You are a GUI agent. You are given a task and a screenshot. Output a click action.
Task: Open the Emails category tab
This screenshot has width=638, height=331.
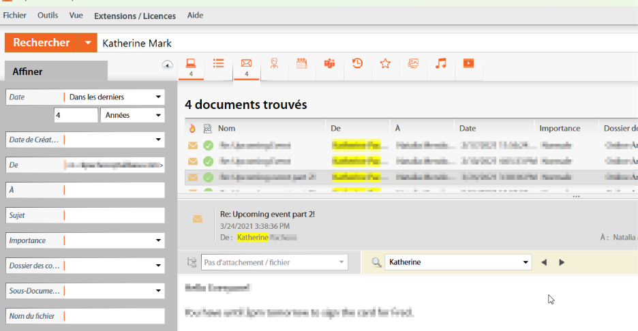click(246, 64)
